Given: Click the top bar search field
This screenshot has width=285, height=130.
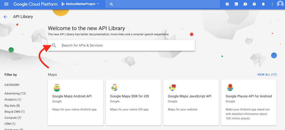Looking at the screenshot, I should point(162,4).
